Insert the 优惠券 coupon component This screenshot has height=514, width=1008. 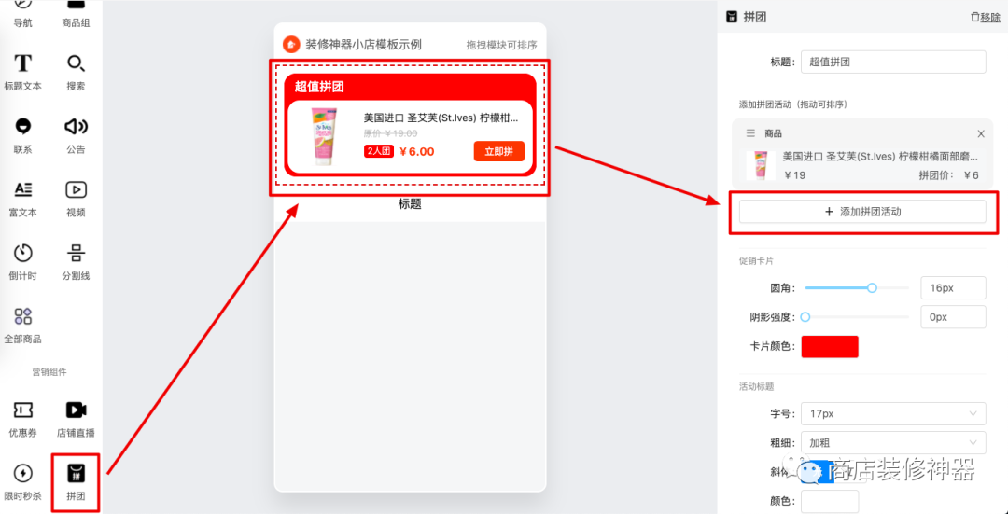coord(23,418)
